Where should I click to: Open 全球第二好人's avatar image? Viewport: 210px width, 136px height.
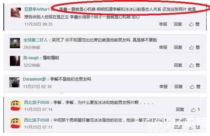[x=15, y=43]
